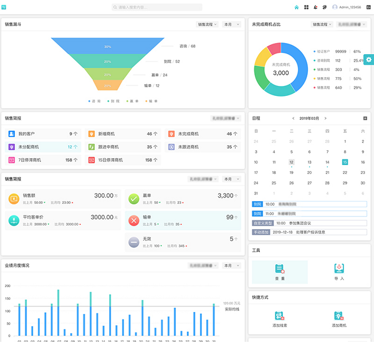Toggle the 咨询 legend item in funnel chart
The image size is (374, 342).
click(95, 100)
